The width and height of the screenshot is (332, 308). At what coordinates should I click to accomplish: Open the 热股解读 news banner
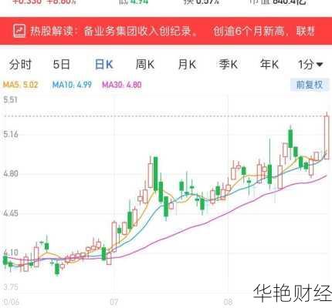(x=166, y=31)
